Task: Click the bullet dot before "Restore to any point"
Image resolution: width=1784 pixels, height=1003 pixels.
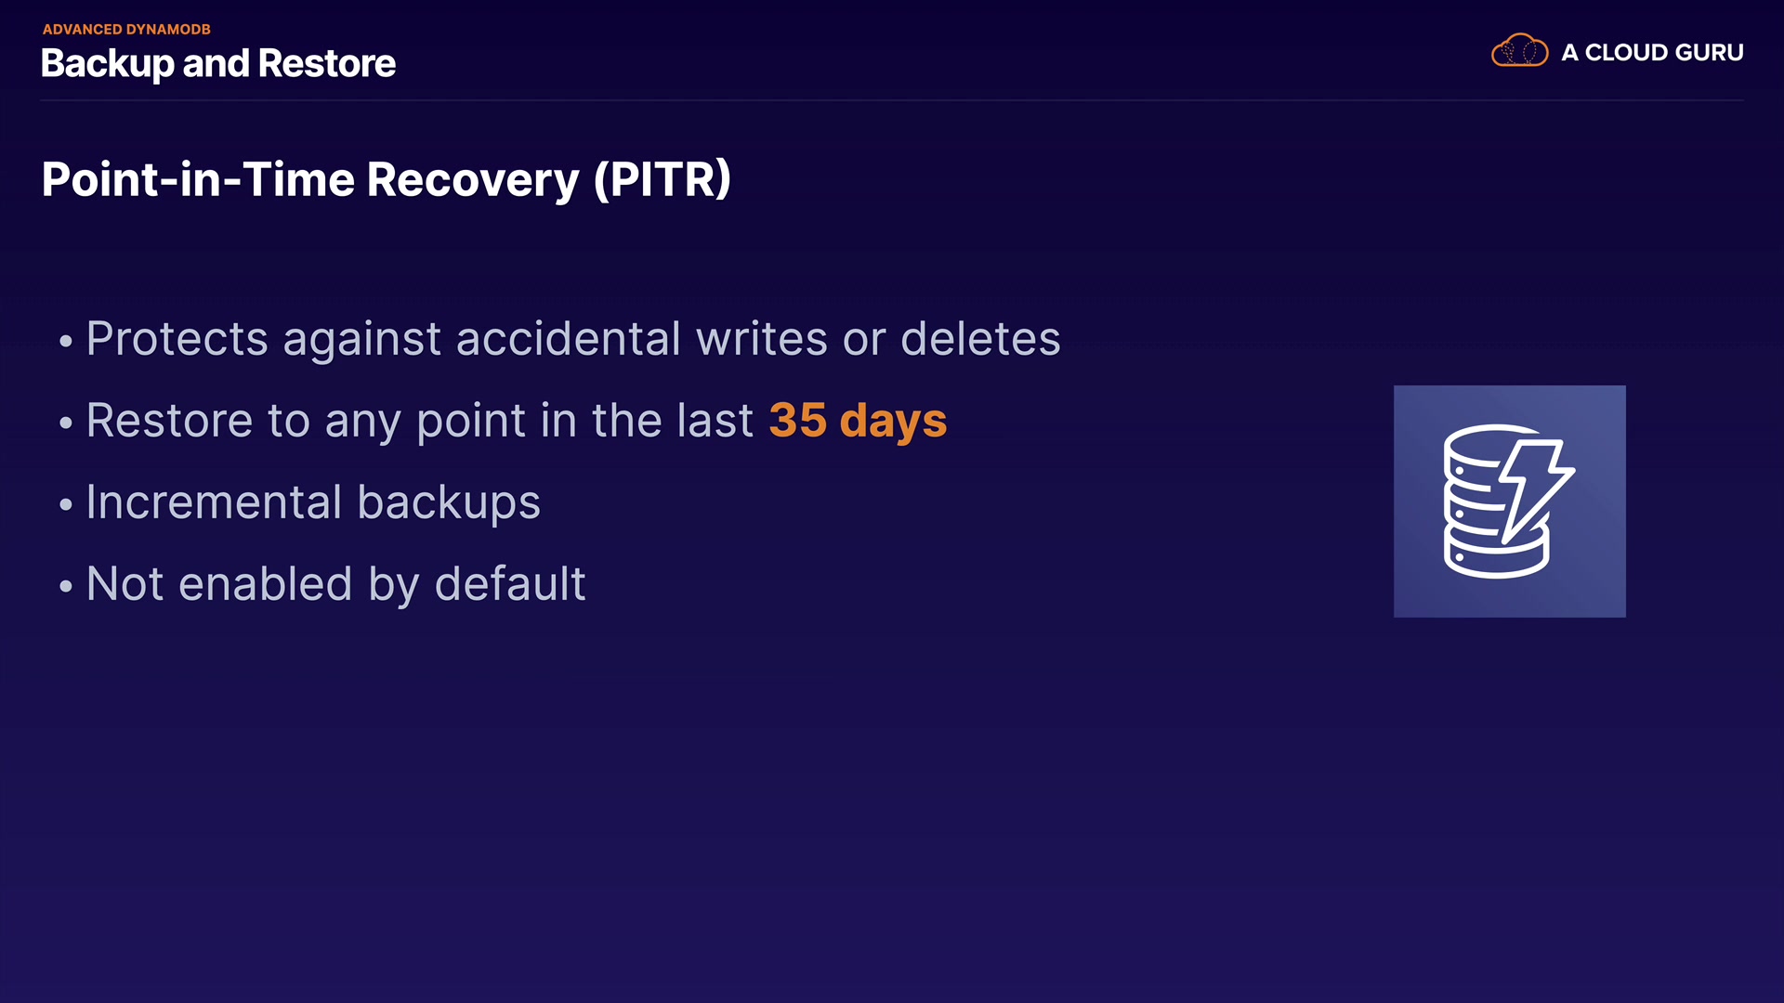Action: (65, 423)
